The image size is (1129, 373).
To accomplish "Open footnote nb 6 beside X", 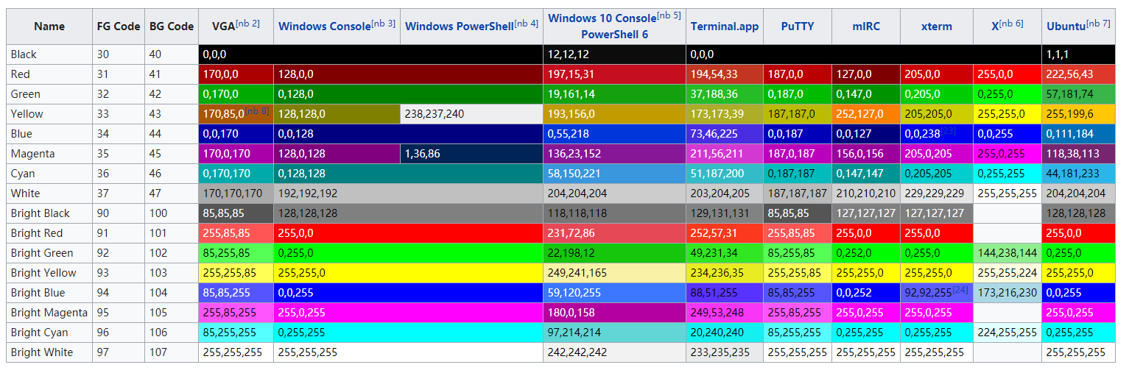I will click(1011, 24).
